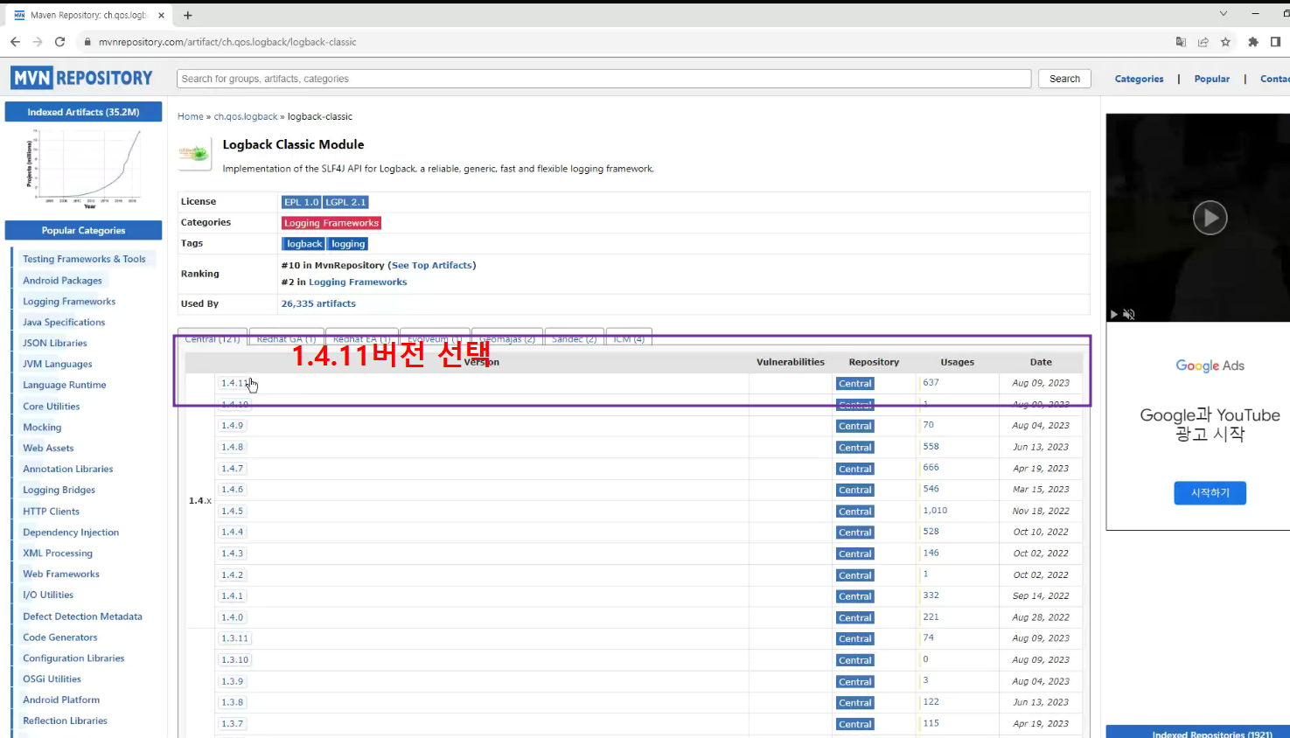Viewport: 1290px width, 738px height.
Task: Open Categories in the top navigation
Action: tap(1139, 79)
